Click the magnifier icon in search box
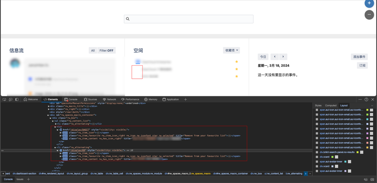Viewport: 377px width, 183px height. point(128,19)
